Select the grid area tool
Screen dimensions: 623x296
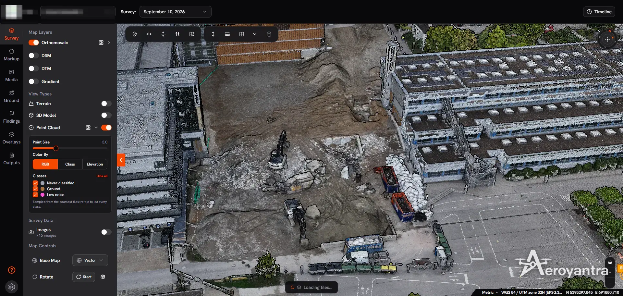[x=242, y=34]
